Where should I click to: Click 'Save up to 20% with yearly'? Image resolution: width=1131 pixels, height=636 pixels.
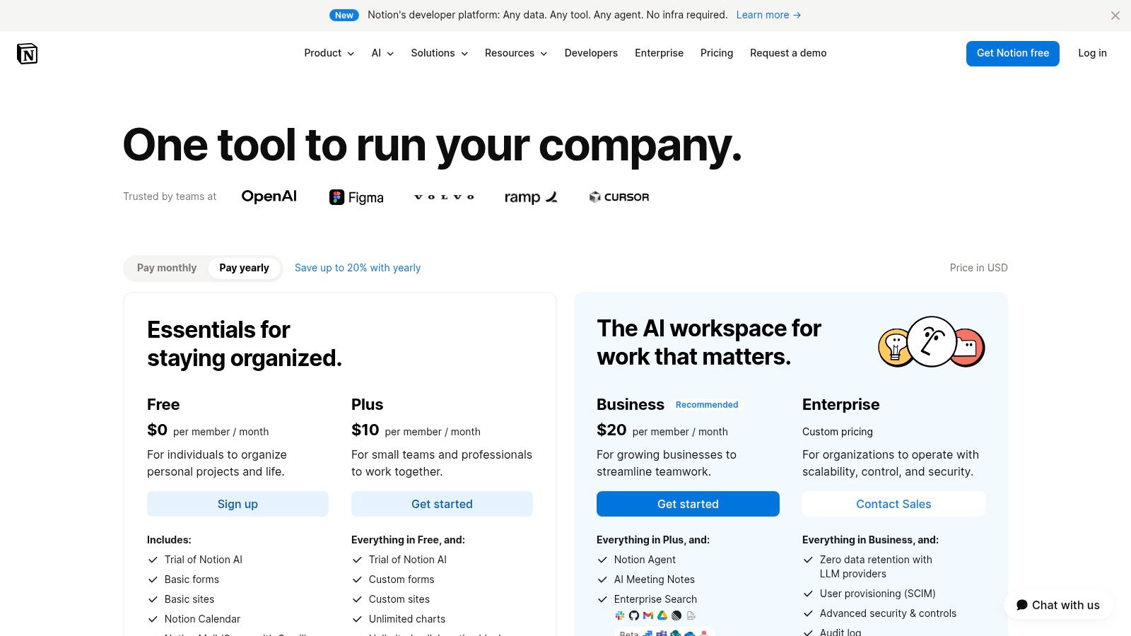(x=358, y=268)
